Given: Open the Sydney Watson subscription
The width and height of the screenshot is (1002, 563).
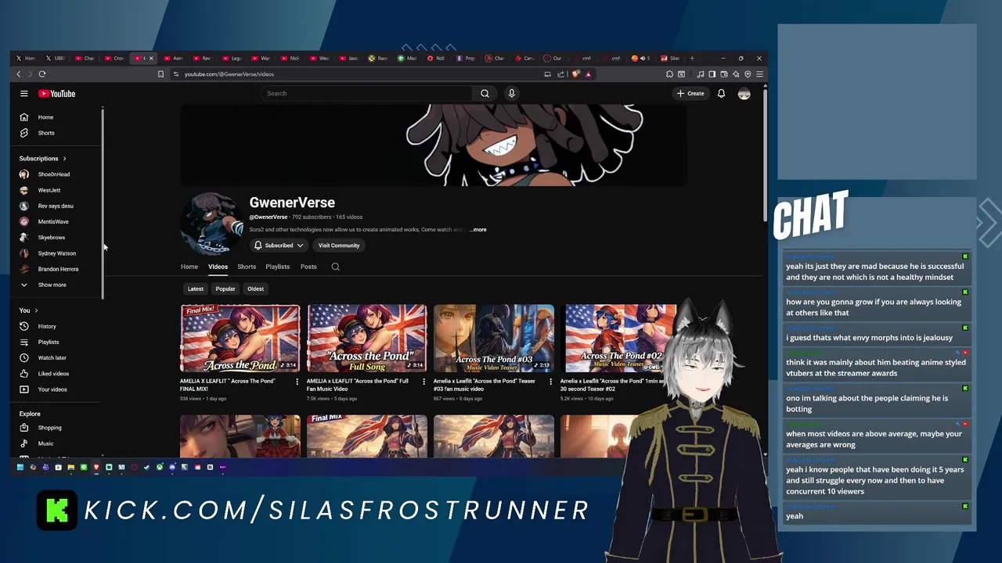Looking at the screenshot, I should [57, 253].
